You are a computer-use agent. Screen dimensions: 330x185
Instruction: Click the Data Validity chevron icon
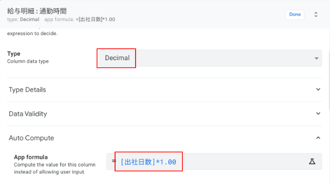(x=318, y=114)
